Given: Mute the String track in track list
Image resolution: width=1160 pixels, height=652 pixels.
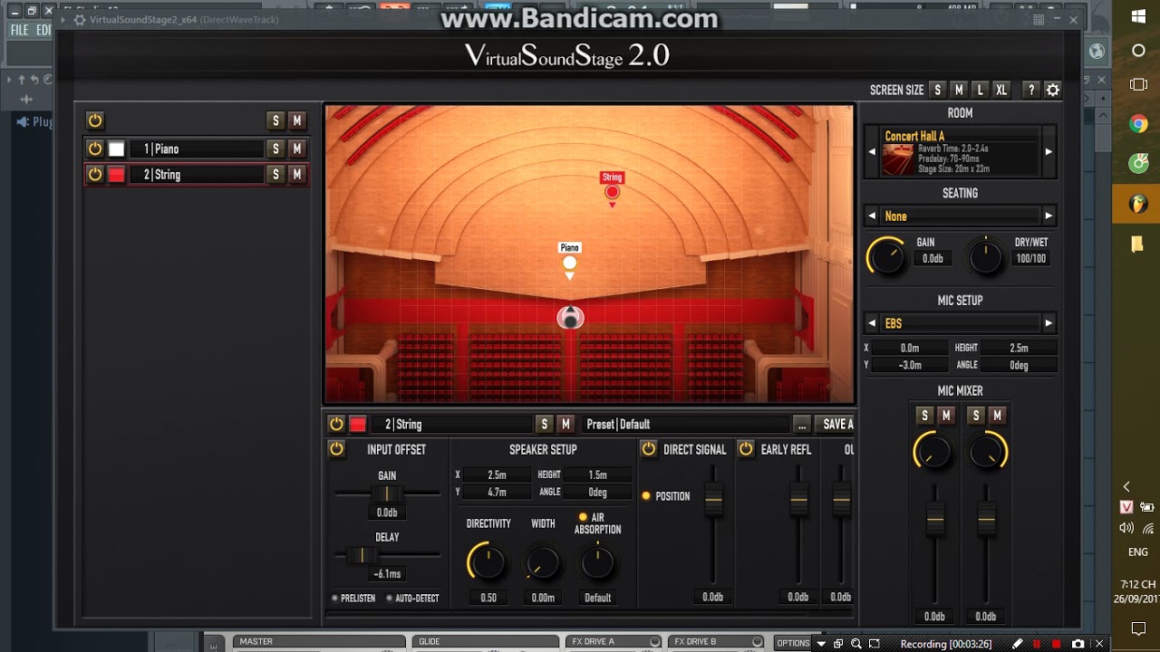Looking at the screenshot, I should coord(296,174).
